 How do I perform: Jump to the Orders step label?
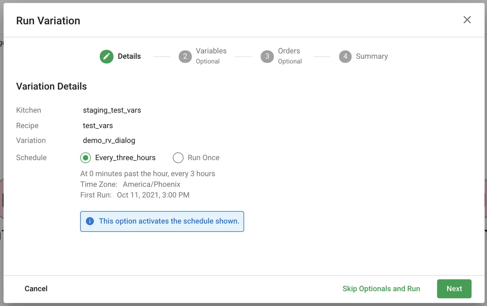click(x=289, y=51)
